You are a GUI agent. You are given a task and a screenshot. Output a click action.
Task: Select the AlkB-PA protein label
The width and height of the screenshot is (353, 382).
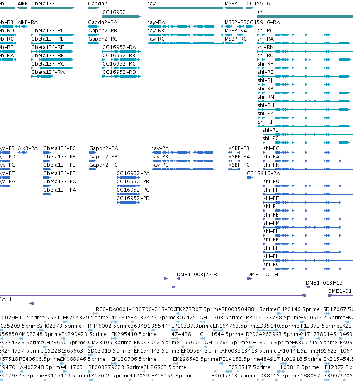[27, 148]
